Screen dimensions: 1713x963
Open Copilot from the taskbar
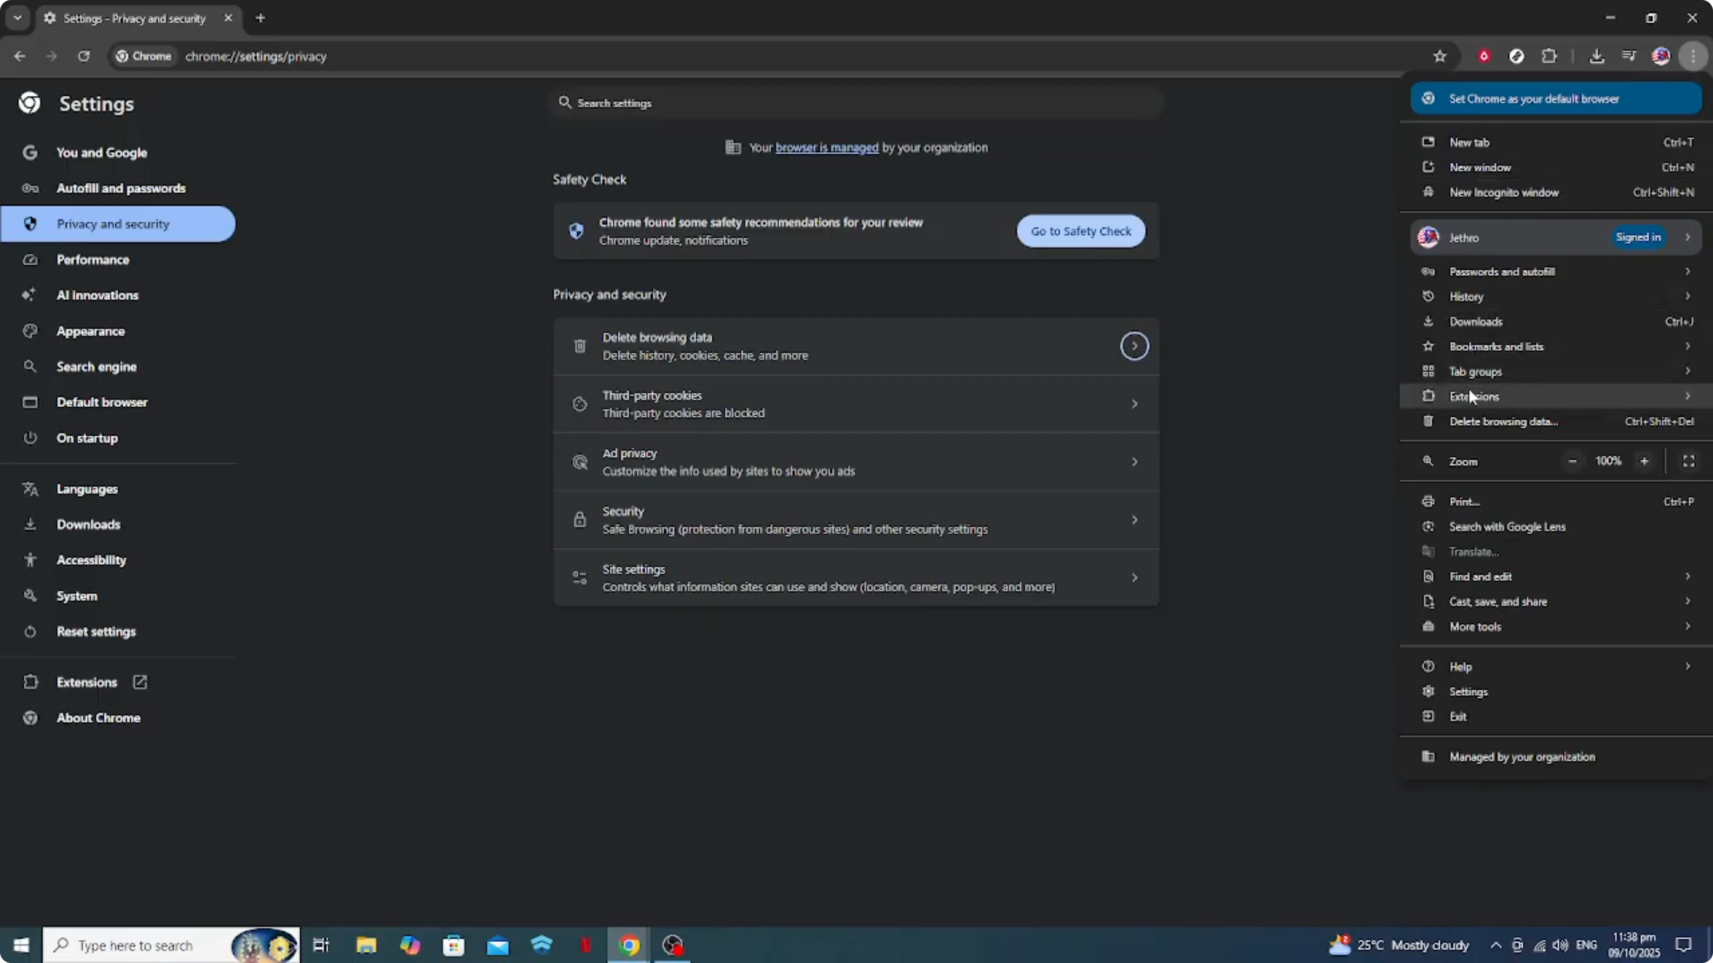(x=410, y=945)
